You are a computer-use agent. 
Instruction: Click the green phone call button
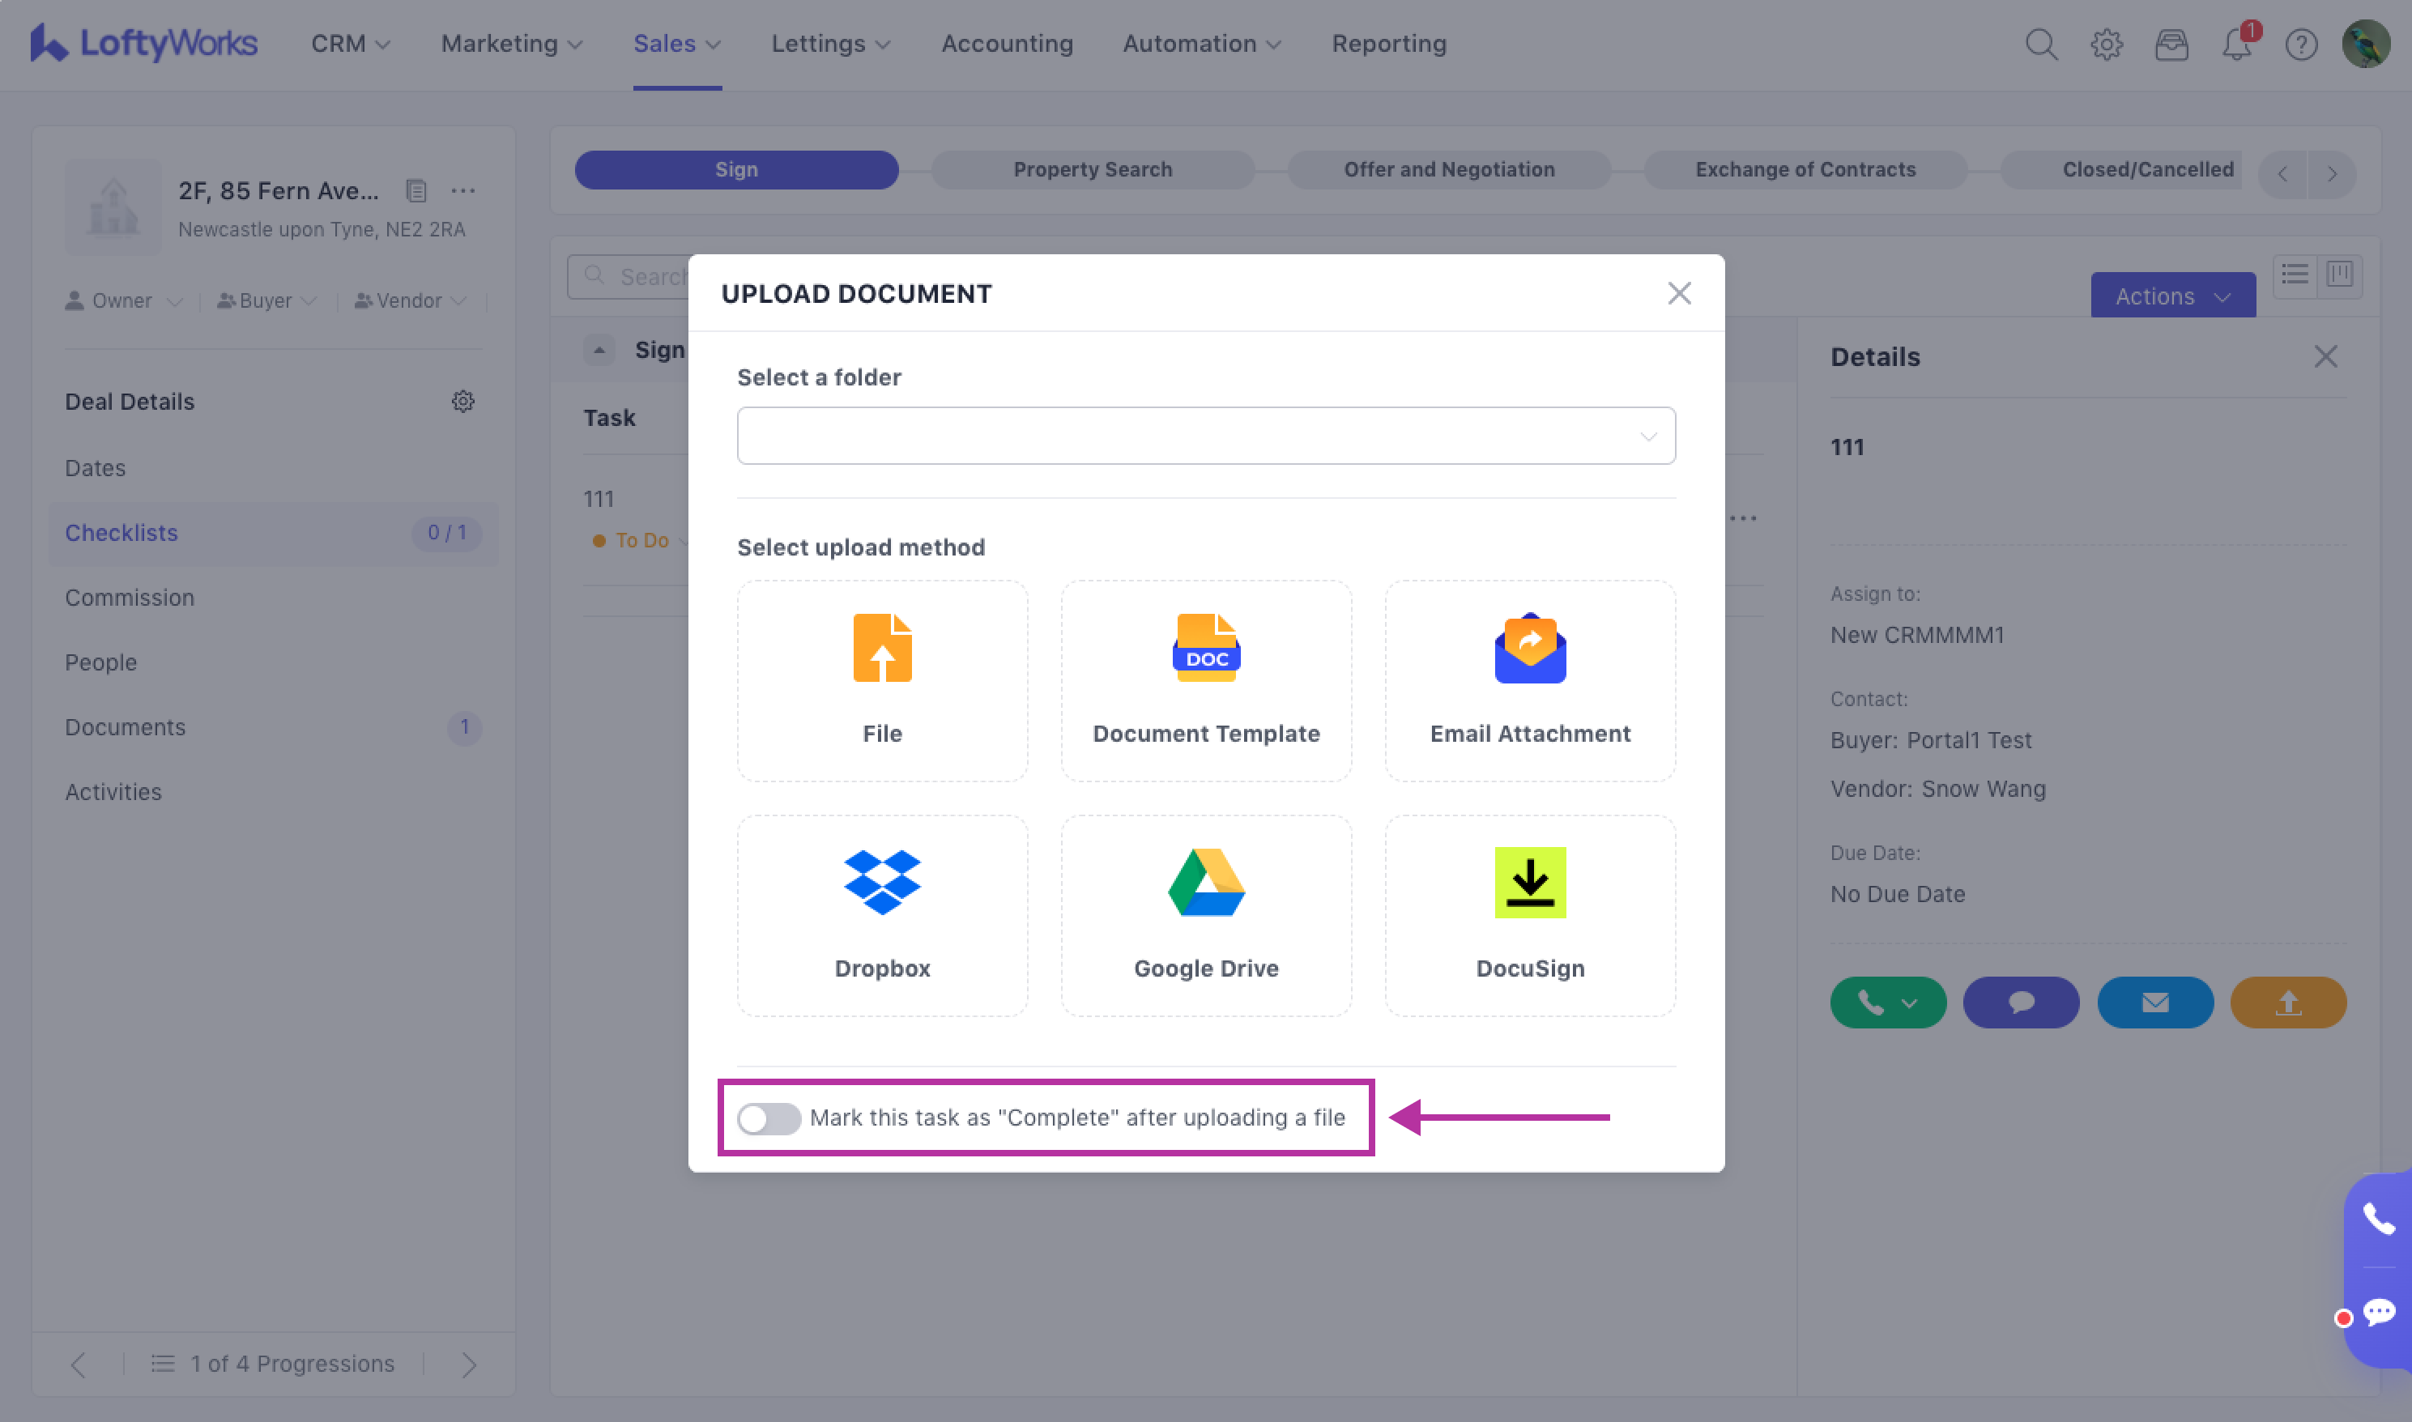click(1872, 1003)
